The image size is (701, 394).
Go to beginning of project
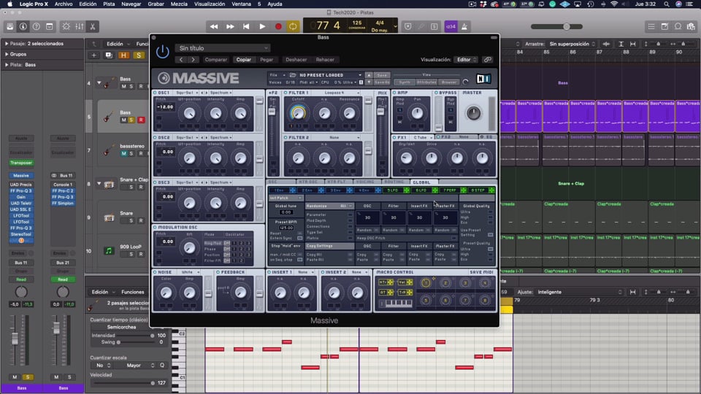click(x=246, y=27)
